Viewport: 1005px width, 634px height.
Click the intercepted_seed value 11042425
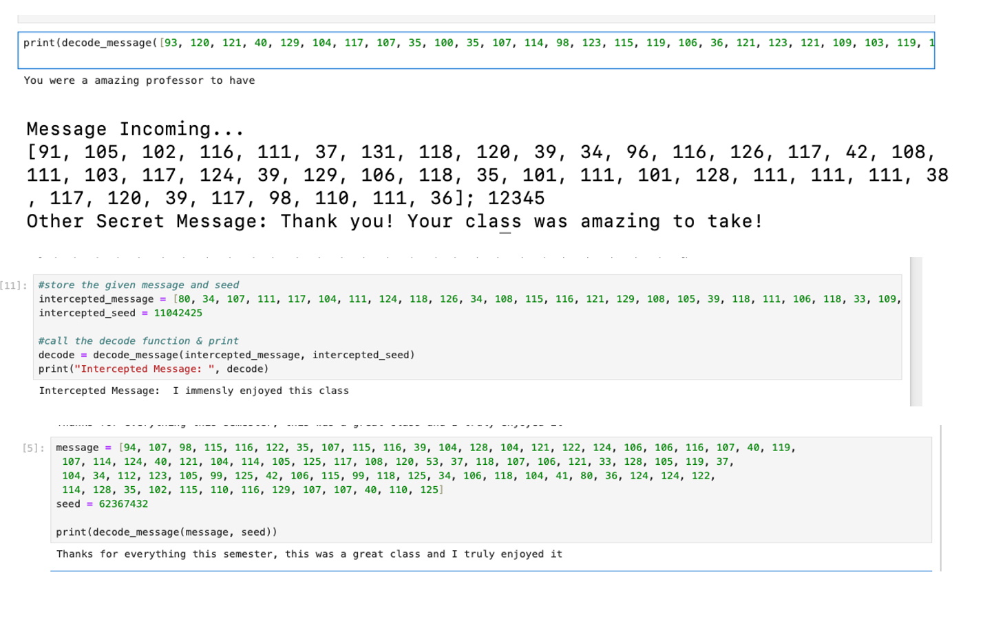click(x=178, y=313)
